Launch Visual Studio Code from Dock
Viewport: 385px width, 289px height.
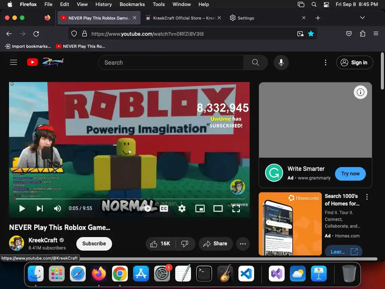coord(246,274)
